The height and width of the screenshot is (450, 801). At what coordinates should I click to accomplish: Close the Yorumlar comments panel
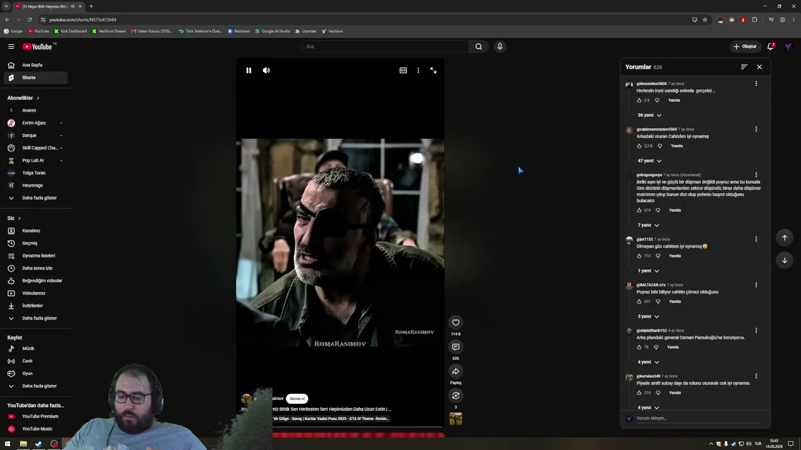[x=759, y=67]
